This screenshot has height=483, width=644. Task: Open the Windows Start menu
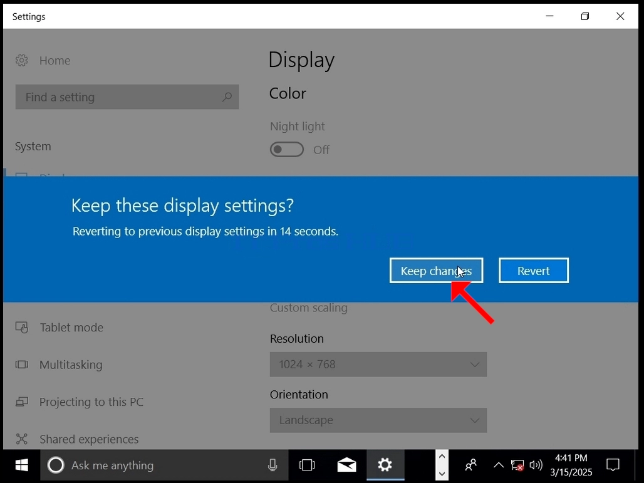coord(21,465)
